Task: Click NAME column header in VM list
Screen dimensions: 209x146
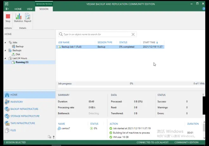Action: (61, 124)
